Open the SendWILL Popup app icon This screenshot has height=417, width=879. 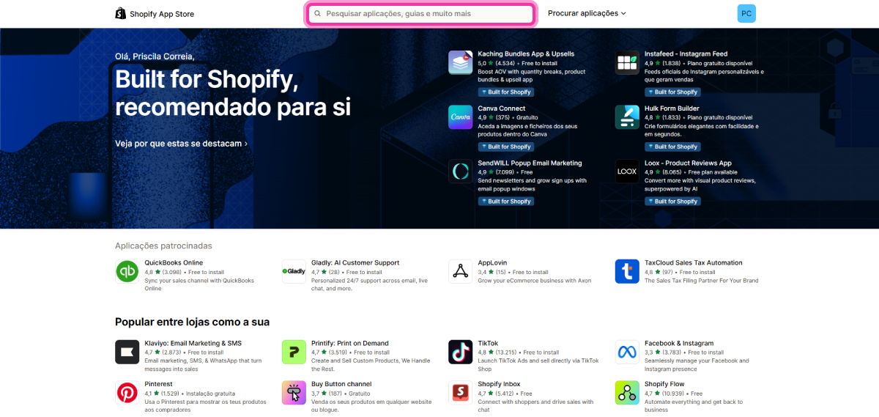click(x=460, y=171)
